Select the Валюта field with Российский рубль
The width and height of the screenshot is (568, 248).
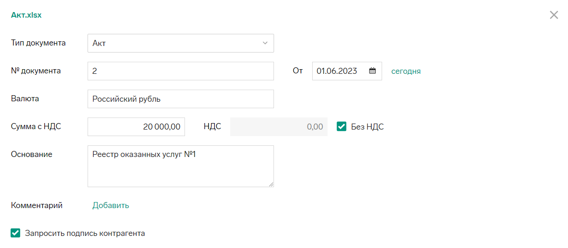coord(181,99)
